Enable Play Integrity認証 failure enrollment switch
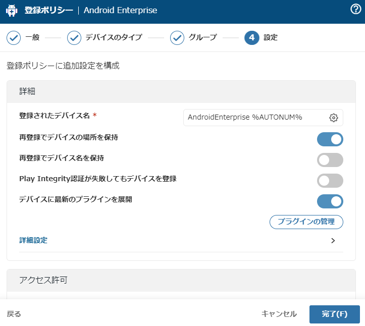This screenshot has height=326, width=365. point(330,181)
